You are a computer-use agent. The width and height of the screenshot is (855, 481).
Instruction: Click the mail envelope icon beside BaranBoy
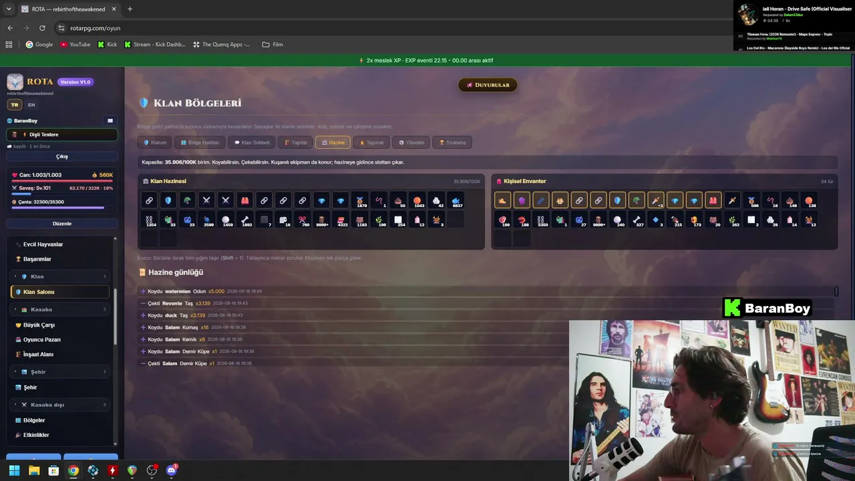point(110,121)
